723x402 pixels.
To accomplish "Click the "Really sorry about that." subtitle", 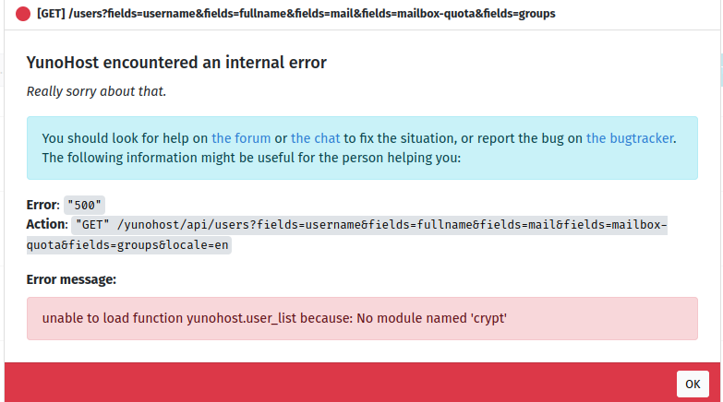I will coord(96,91).
